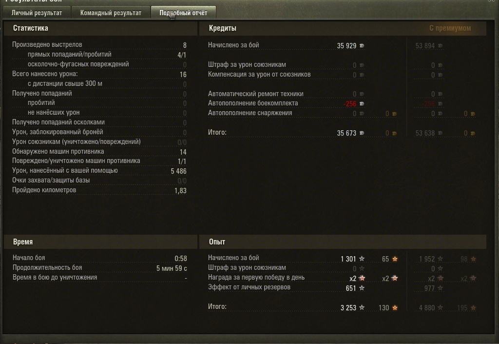Click the Кредиты section header
This screenshot has height=344, width=499.
(222, 28)
